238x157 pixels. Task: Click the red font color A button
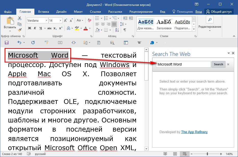(86, 28)
